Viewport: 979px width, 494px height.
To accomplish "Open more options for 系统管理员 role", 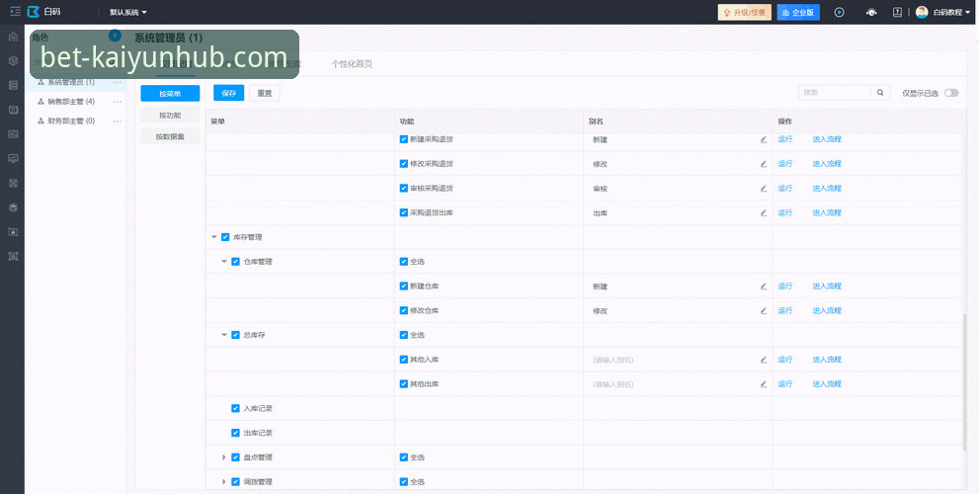I will pyautogui.click(x=117, y=82).
